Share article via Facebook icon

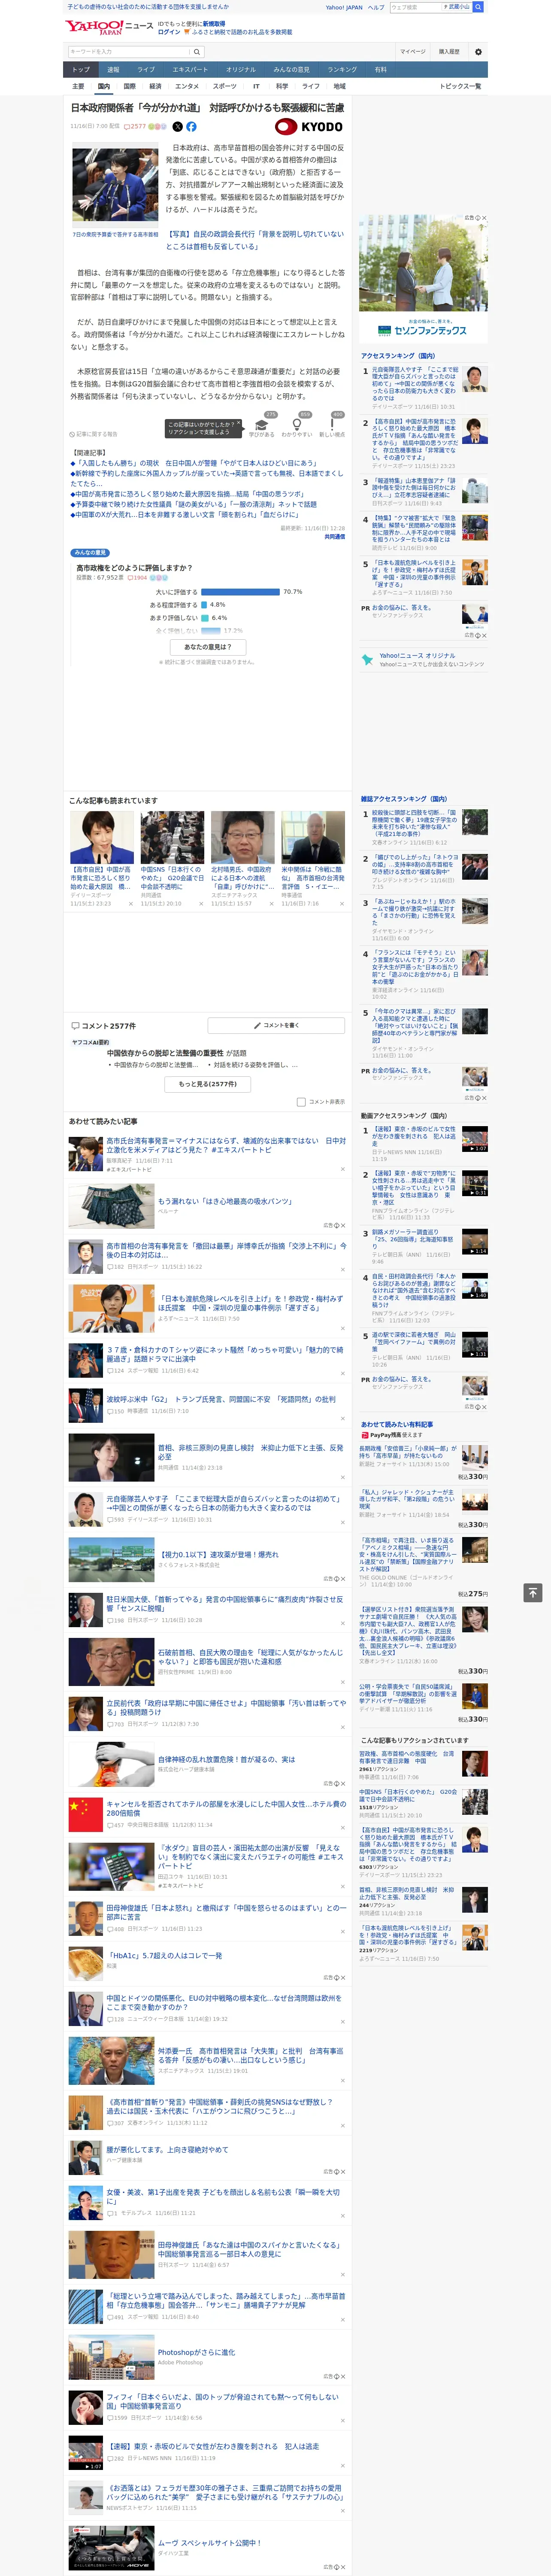(191, 127)
